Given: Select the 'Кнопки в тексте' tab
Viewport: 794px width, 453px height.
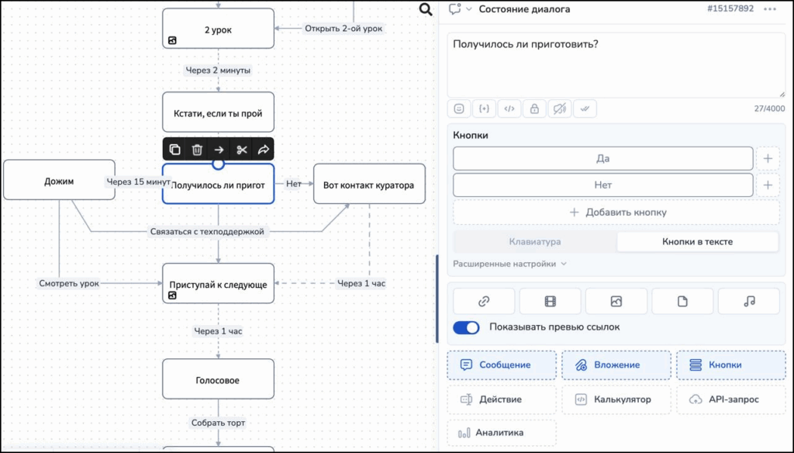Looking at the screenshot, I should point(697,242).
